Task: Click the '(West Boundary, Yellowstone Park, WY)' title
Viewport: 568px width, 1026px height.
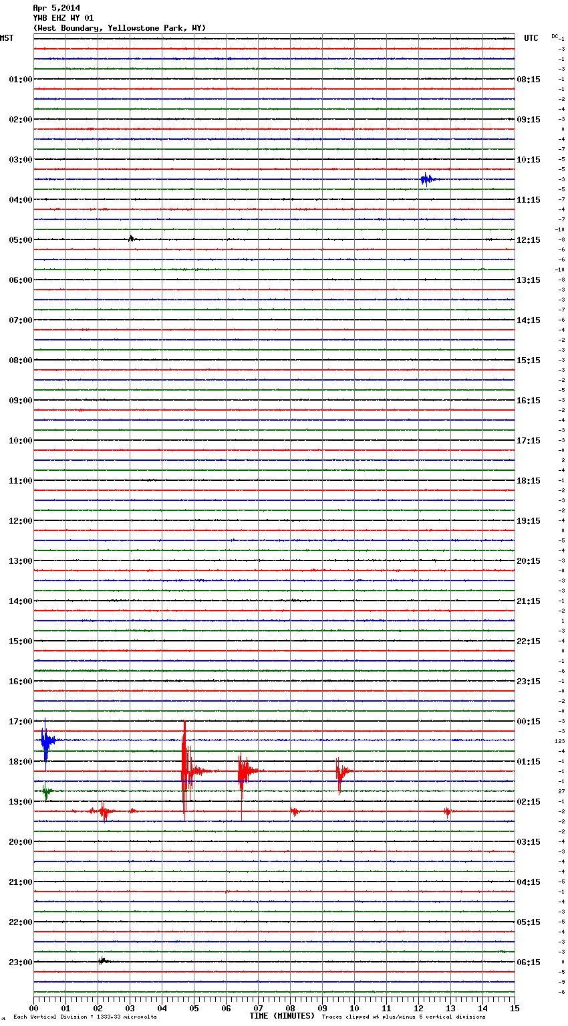Action: pos(119,28)
